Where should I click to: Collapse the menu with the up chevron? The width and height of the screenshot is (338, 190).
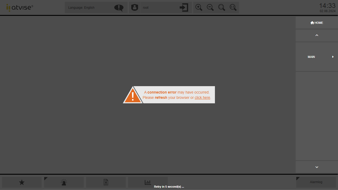tap(317, 35)
